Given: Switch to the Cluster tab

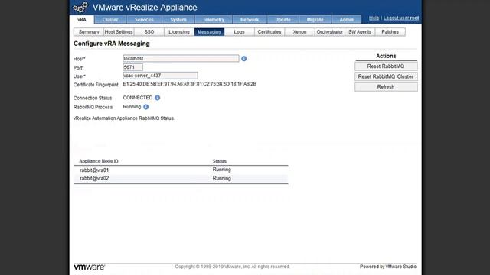Looking at the screenshot, I should pos(110,20).
